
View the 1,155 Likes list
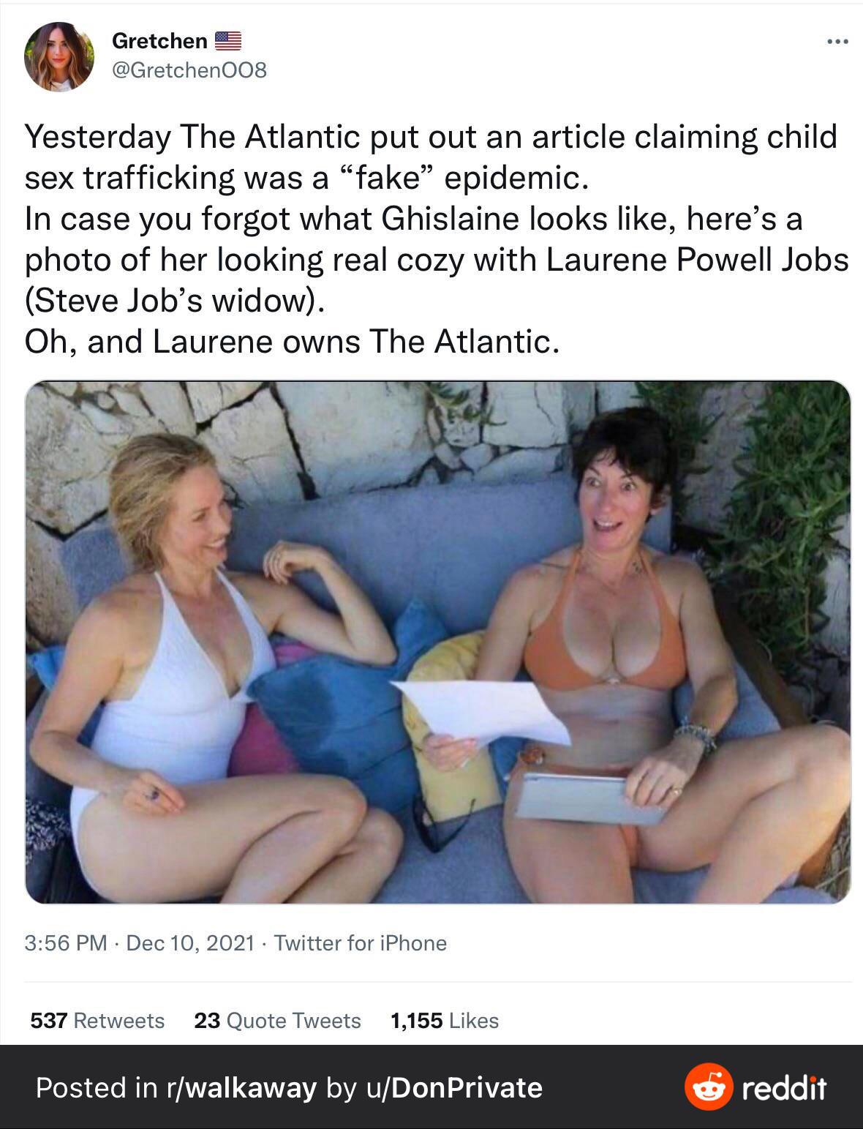pos(445,1020)
